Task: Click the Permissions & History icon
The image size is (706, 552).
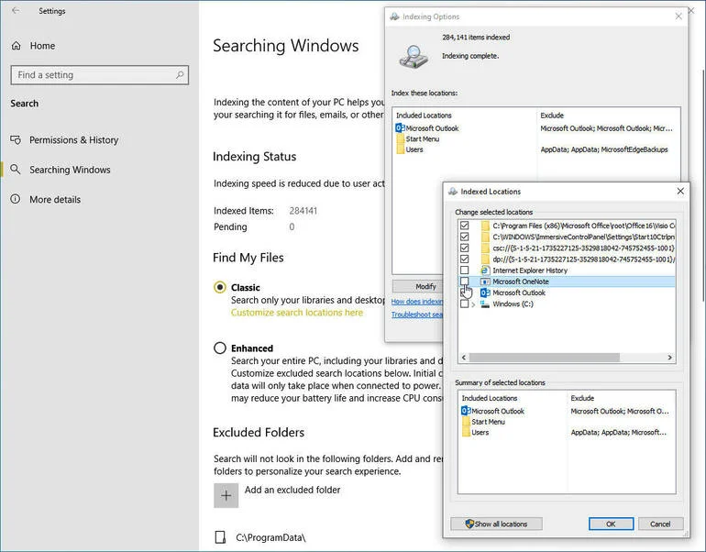Action: pyautogui.click(x=16, y=140)
